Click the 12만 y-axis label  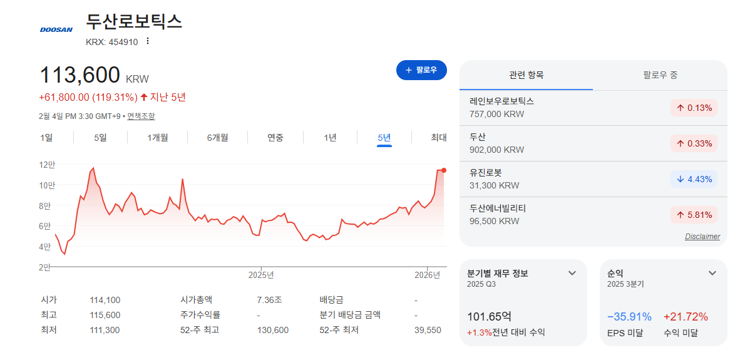pyautogui.click(x=48, y=165)
